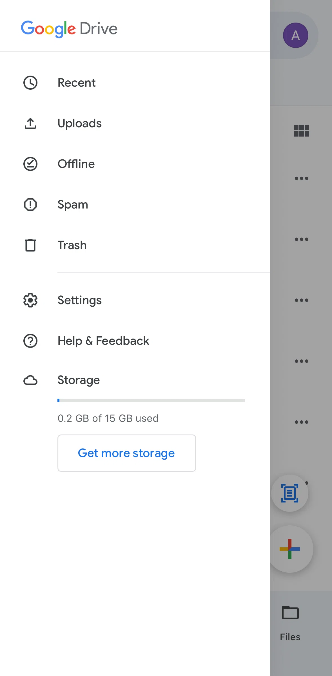Tap the Help question mark icon
332x676 pixels.
30,341
